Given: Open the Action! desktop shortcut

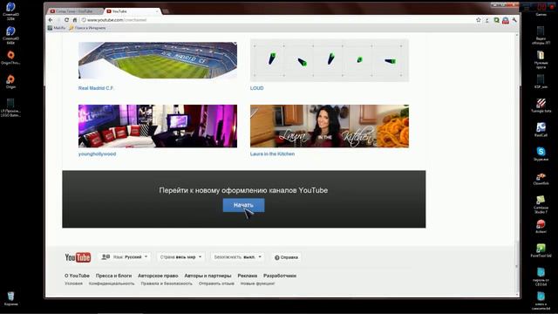Looking at the screenshot, I should [541, 226].
